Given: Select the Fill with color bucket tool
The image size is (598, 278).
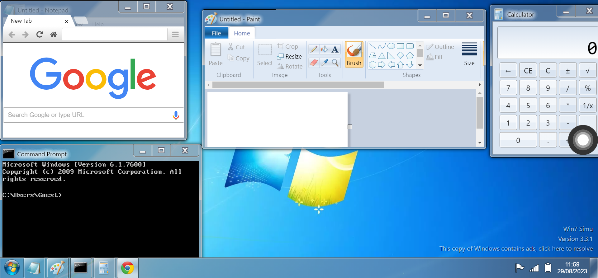Looking at the screenshot, I should click(324, 49).
